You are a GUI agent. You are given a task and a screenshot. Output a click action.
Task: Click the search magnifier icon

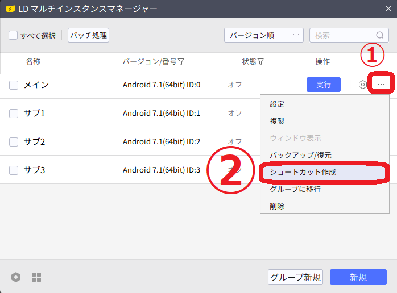[x=379, y=35]
